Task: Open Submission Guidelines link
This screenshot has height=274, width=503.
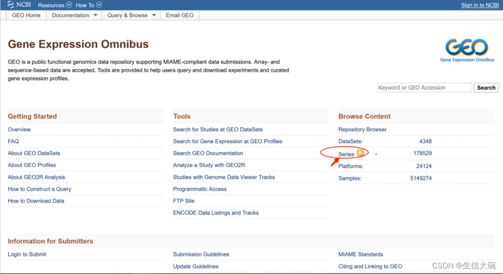Action: (x=201, y=254)
